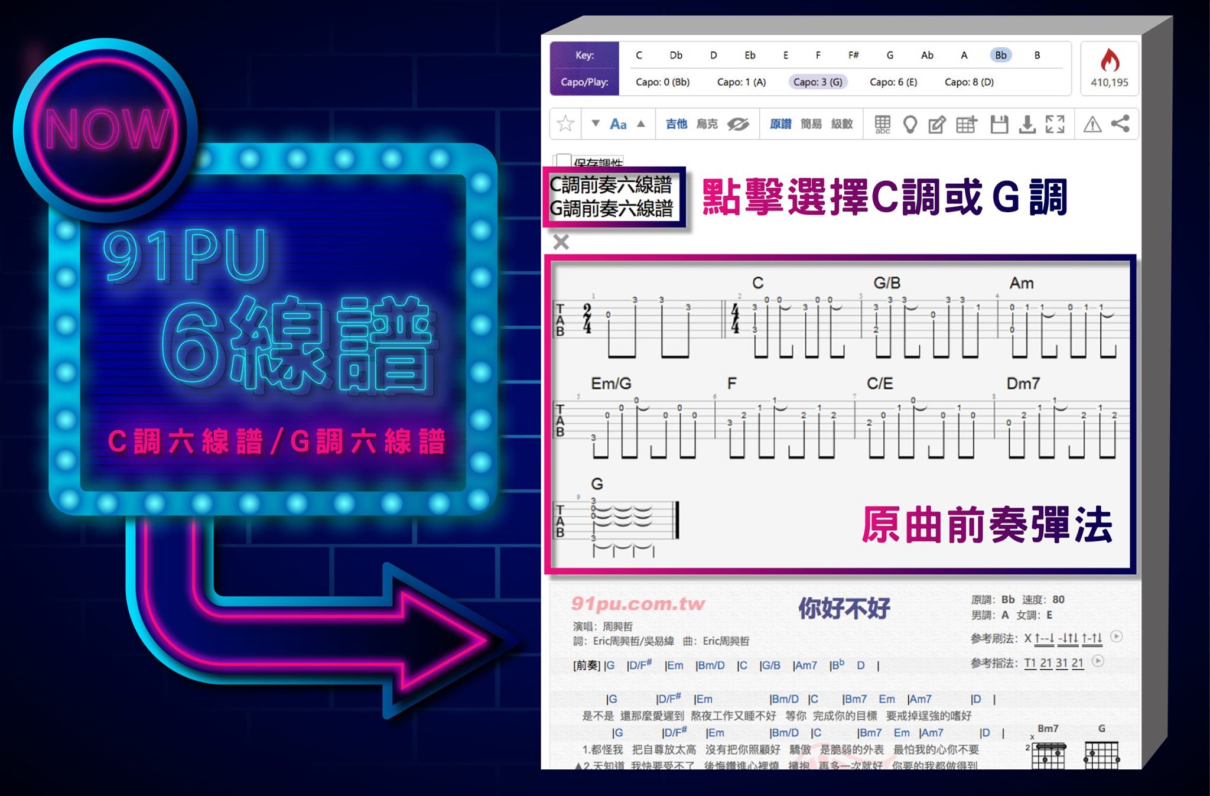Click the add-table plus icon
Viewport: 1210px width, 796px height.
[967, 124]
